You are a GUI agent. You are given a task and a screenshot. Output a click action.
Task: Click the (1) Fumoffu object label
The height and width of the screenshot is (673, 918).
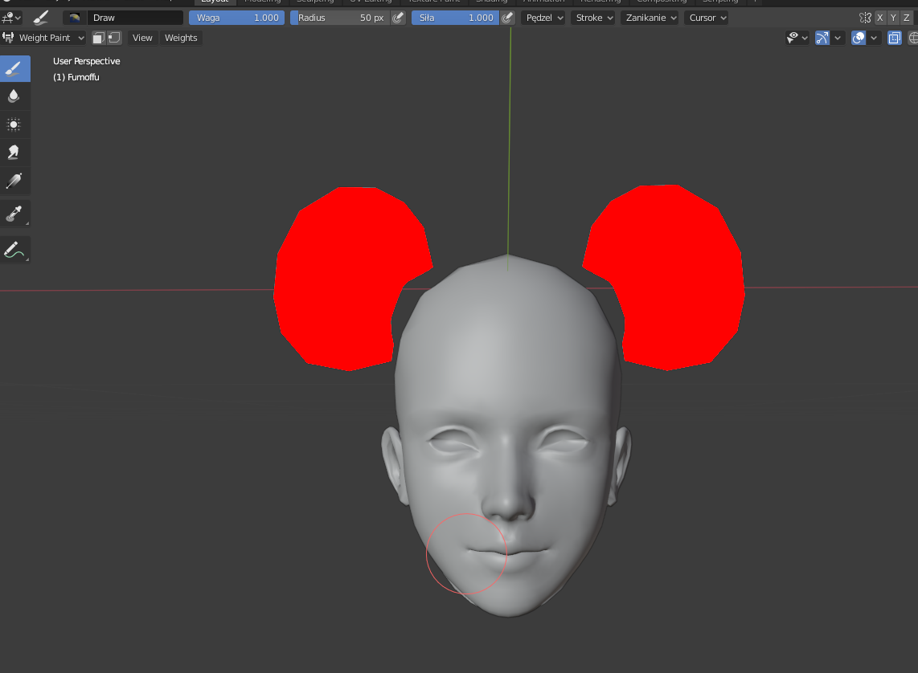pos(76,77)
